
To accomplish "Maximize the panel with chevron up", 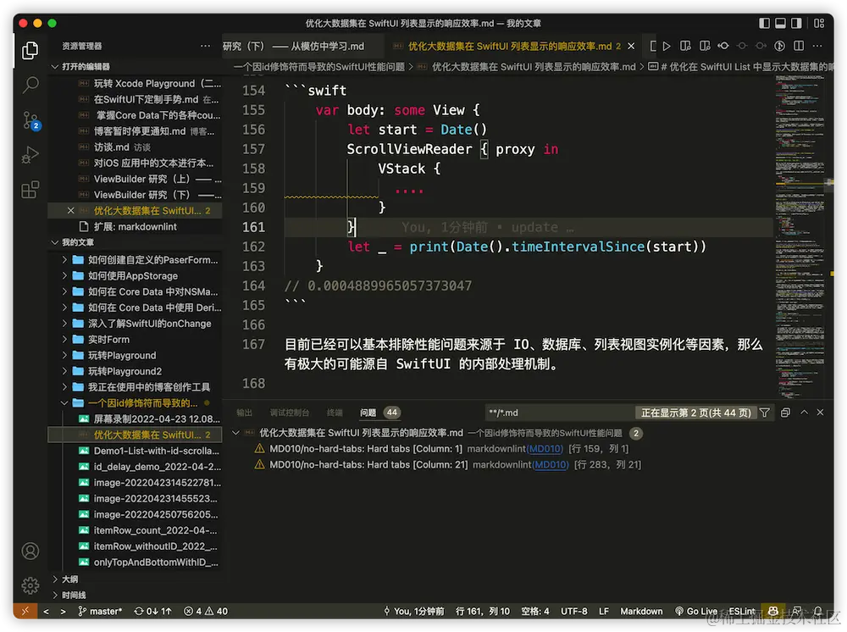I will click(805, 412).
